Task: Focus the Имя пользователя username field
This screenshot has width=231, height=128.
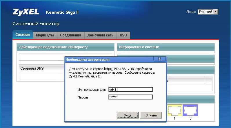Action: [131, 89]
